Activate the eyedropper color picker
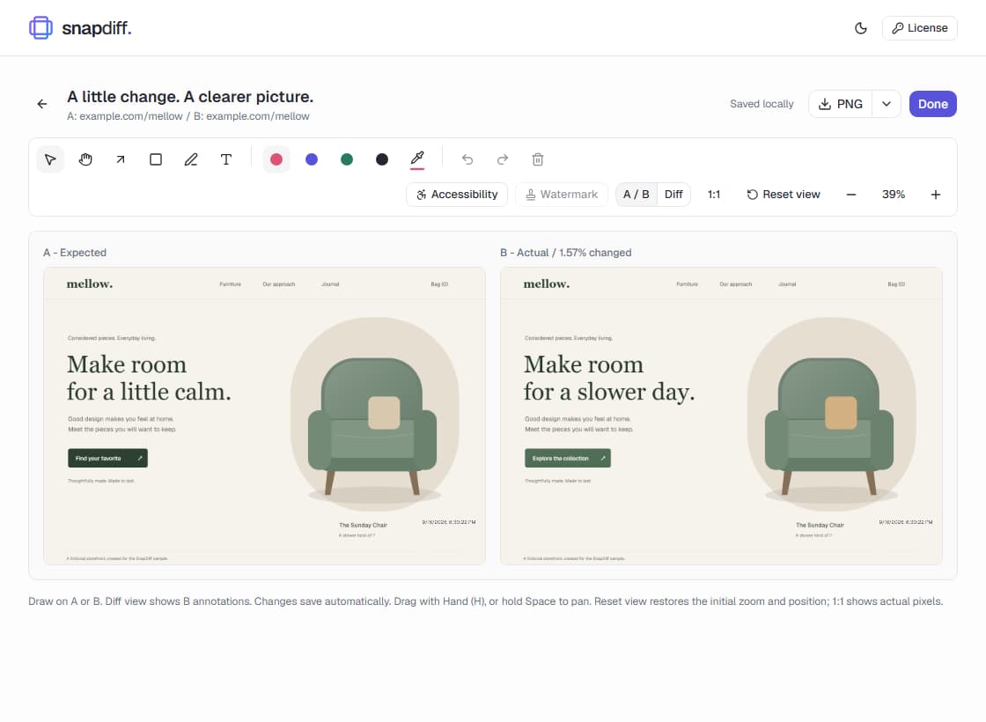 [x=417, y=159]
